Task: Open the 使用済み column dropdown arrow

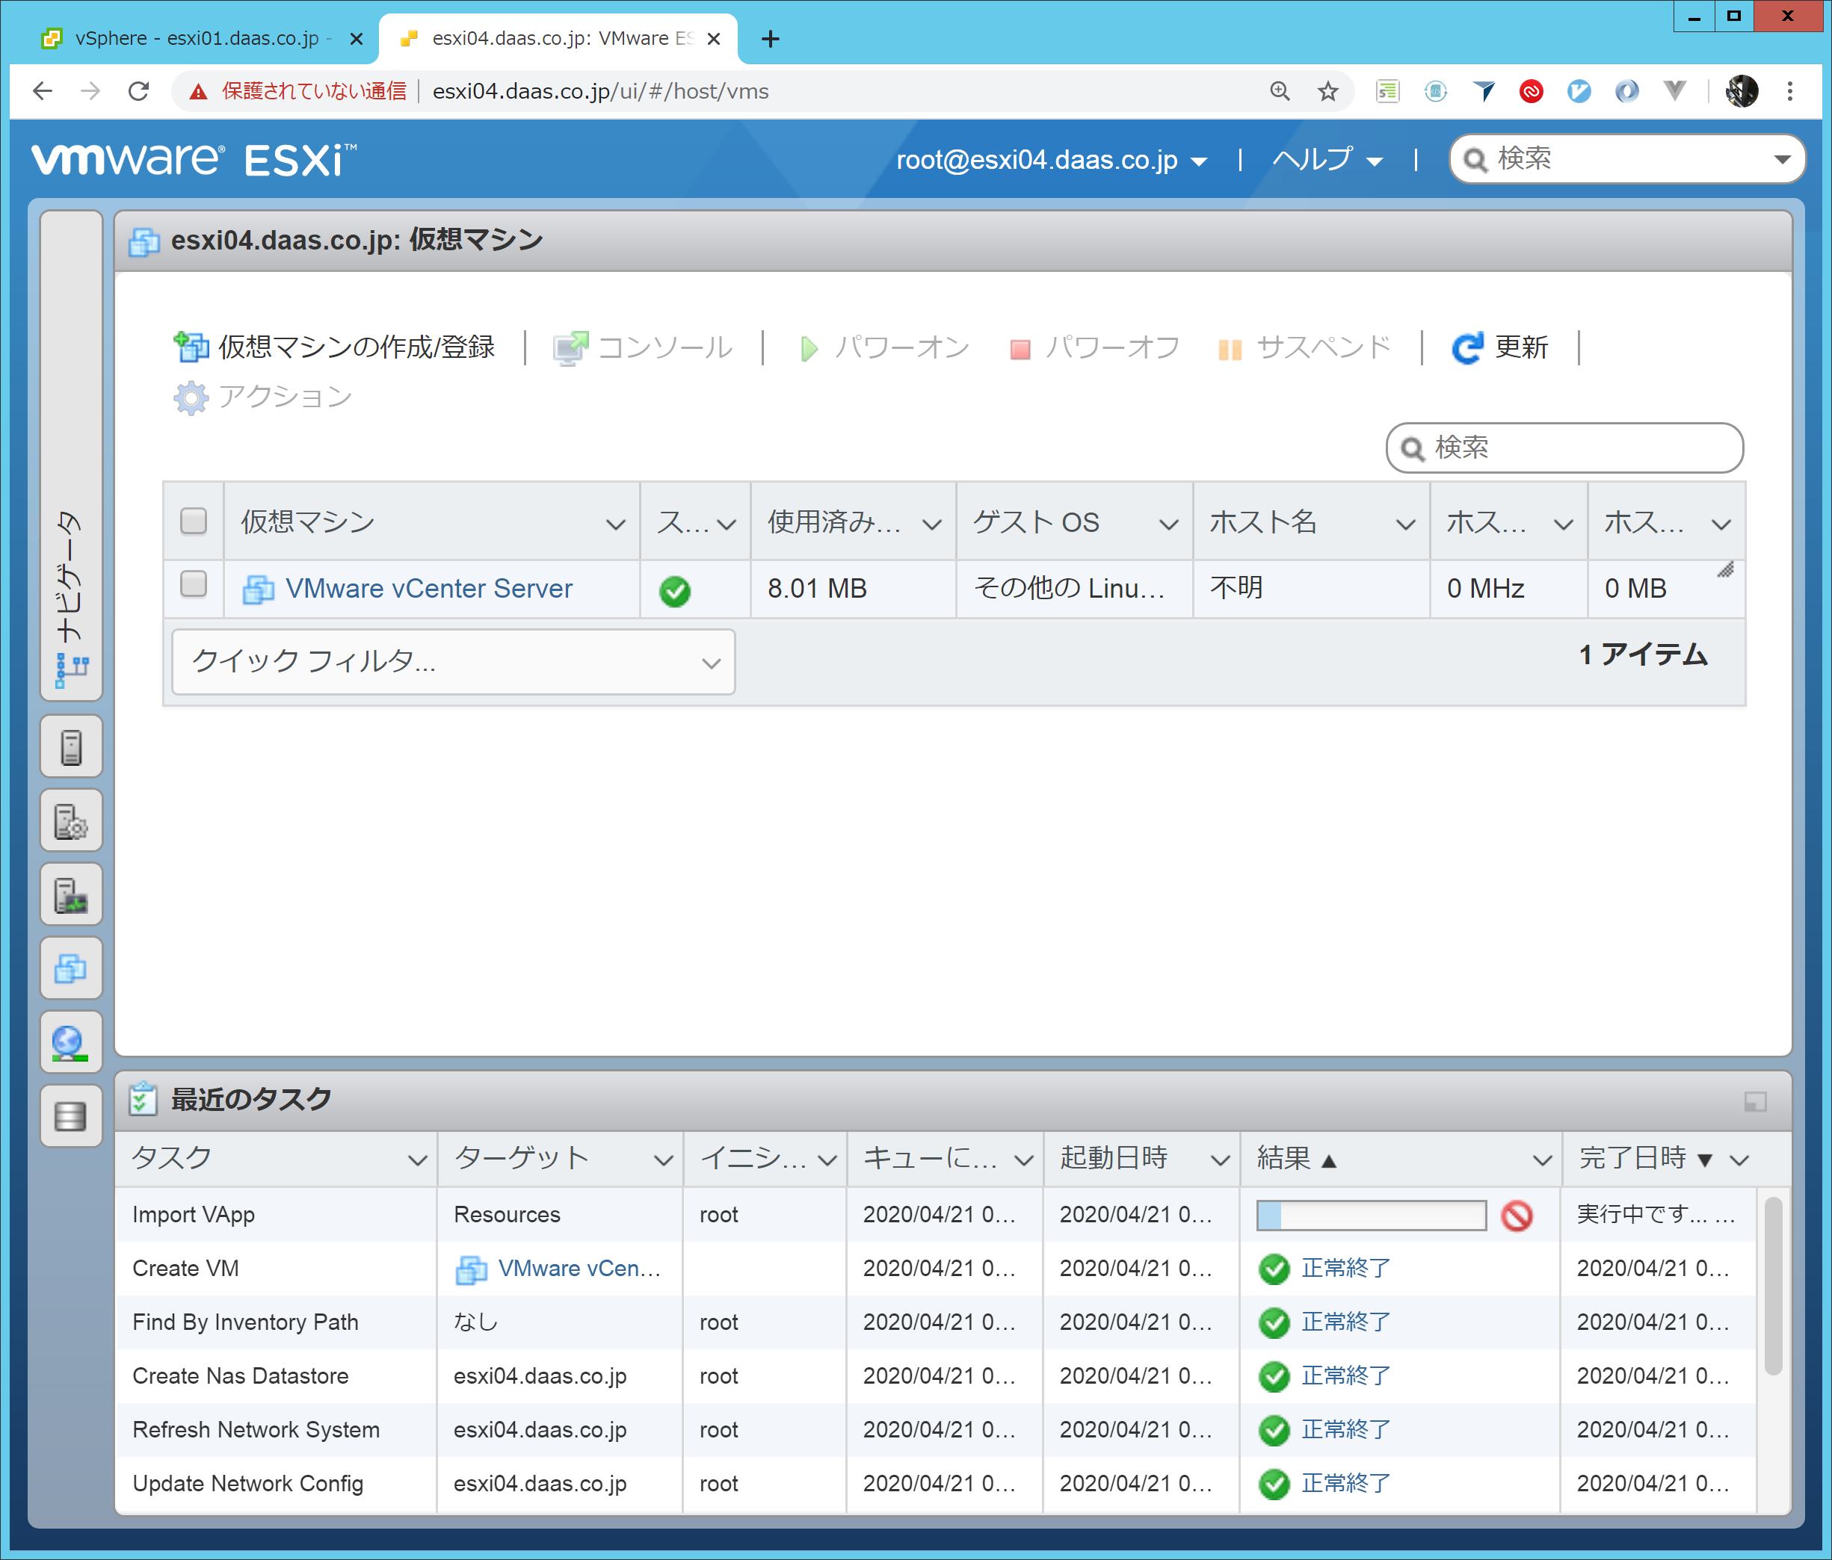Action: point(932,524)
